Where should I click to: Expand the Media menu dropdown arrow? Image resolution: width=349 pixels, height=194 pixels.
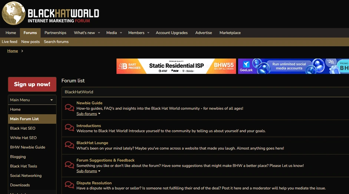point(121,33)
